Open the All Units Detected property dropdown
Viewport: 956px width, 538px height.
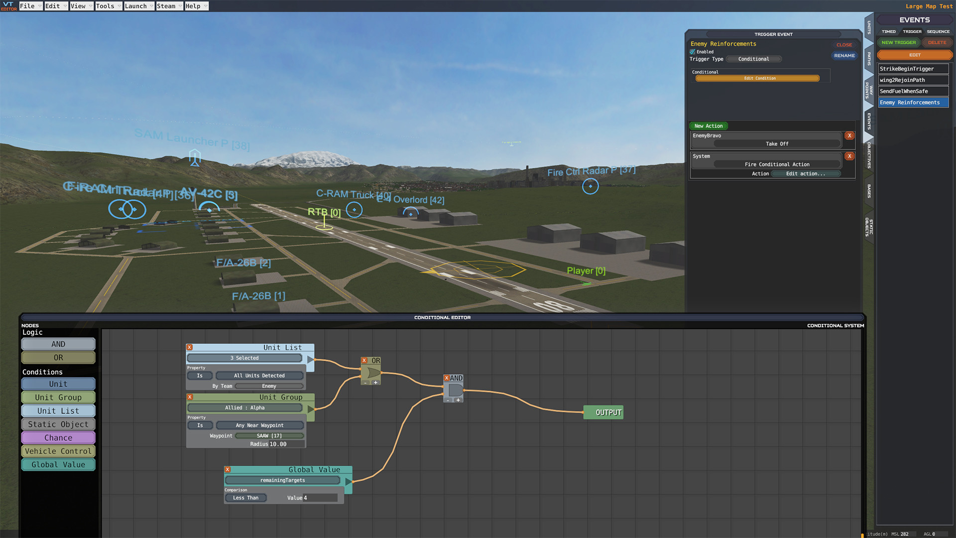pos(259,375)
